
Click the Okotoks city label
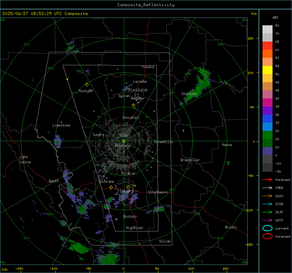click(x=130, y=217)
